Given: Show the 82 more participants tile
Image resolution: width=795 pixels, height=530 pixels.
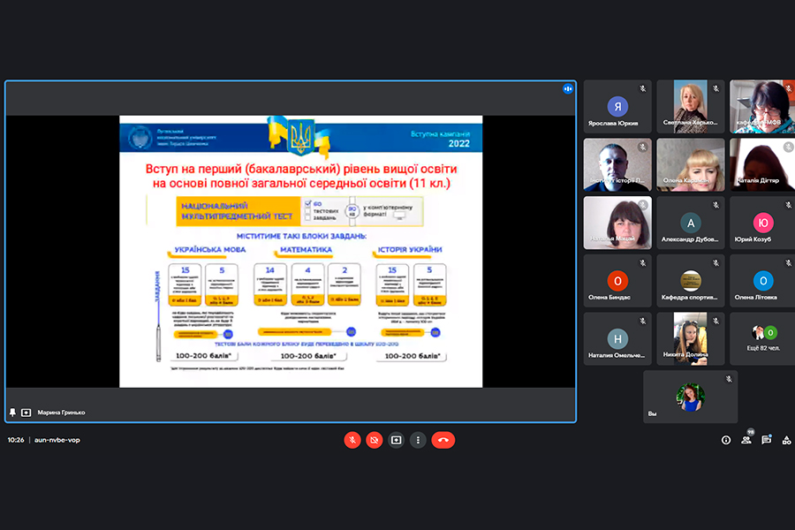Looking at the screenshot, I should [762, 339].
